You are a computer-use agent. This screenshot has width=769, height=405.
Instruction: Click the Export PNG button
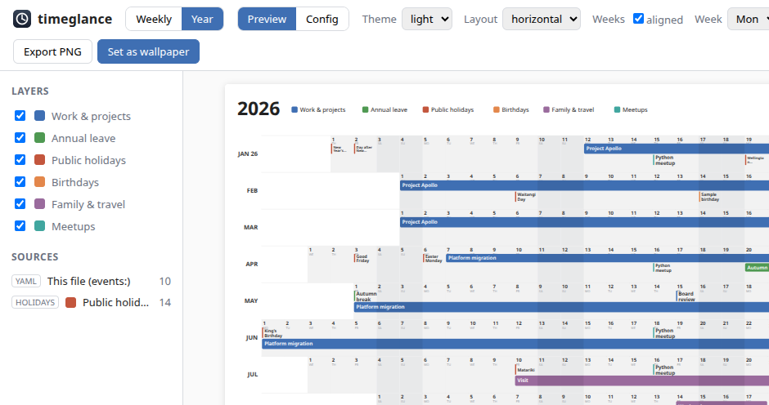(x=52, y=51)
